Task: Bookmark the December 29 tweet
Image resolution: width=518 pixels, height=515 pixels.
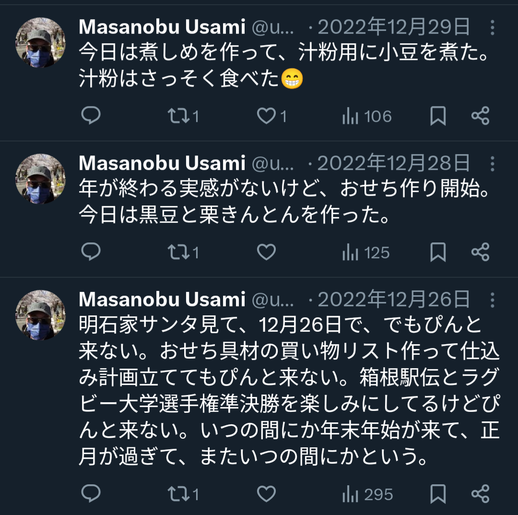Action: click(x=438, y=116)
